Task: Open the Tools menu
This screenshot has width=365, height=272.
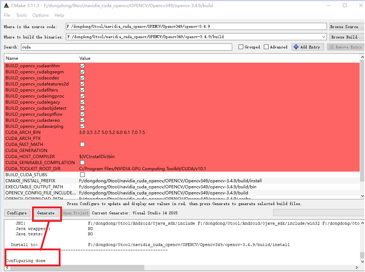Action: tap(21, 15)
